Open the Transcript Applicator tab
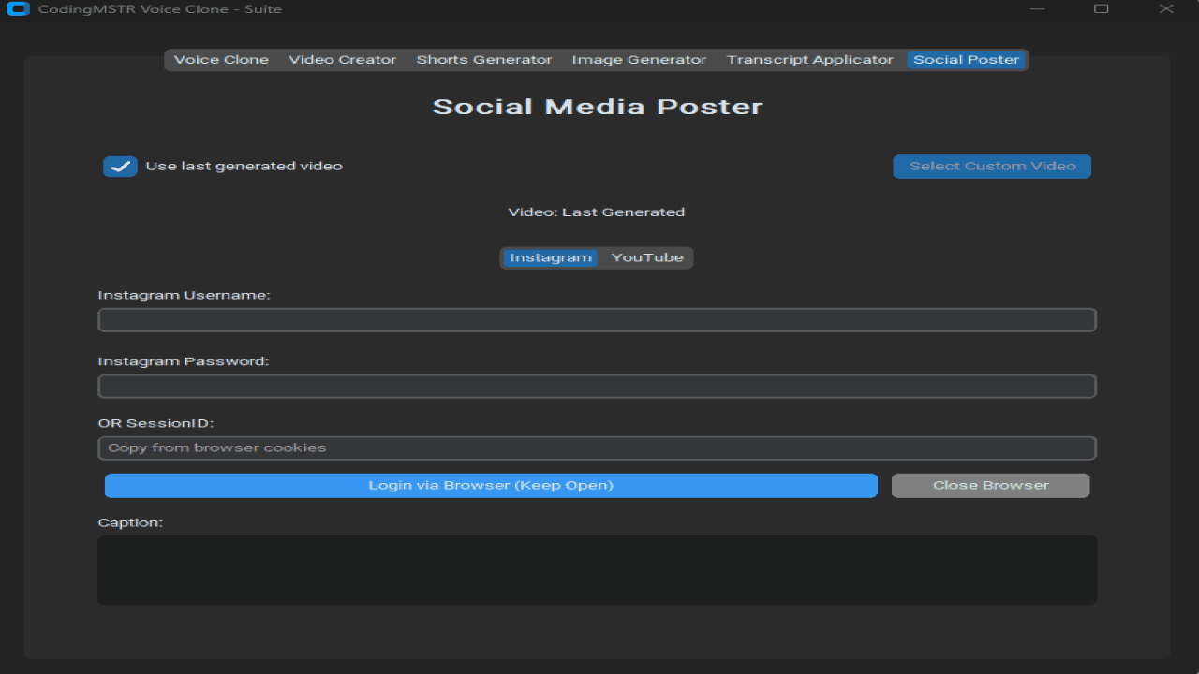Image resolution: width=1199 pixels, height=674 pixels. [809, 60]
